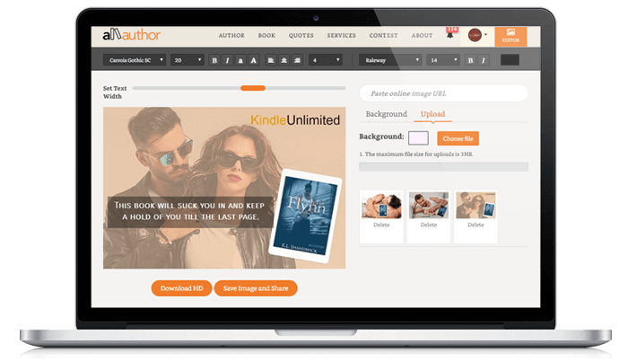Viewport: 628px width, 361px height.
Task: Toggle italic beside the size 20 dropdown
Action: tap(228, 60)
